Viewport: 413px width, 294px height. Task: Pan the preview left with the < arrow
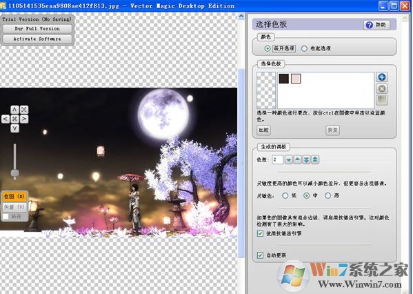(x=6, y=119)
